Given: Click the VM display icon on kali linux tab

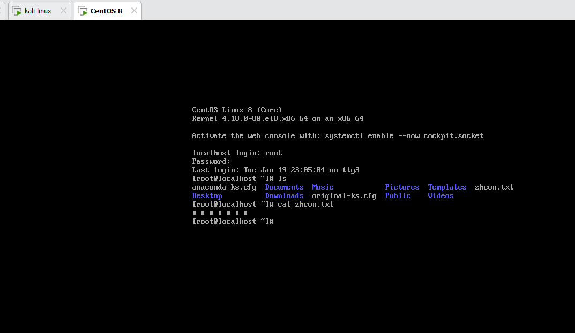Looking at the screenshot, I should coord(17,10).
